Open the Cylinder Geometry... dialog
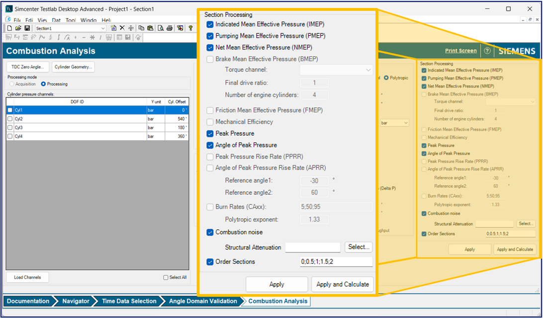 point(73,67)
